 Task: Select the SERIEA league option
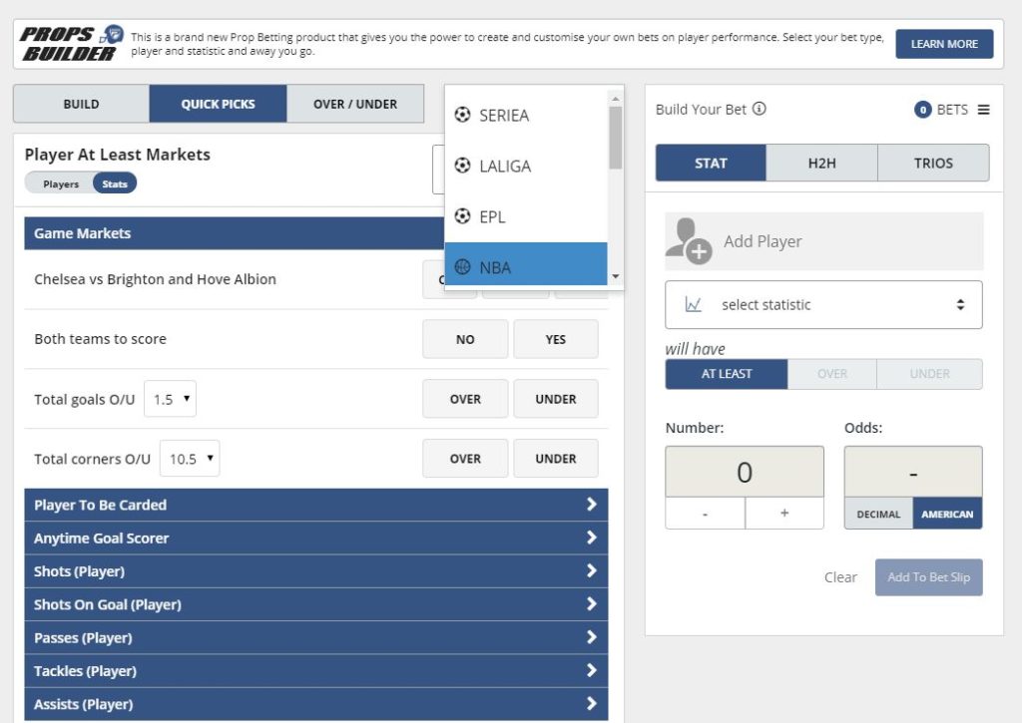(x=526, y=116)
